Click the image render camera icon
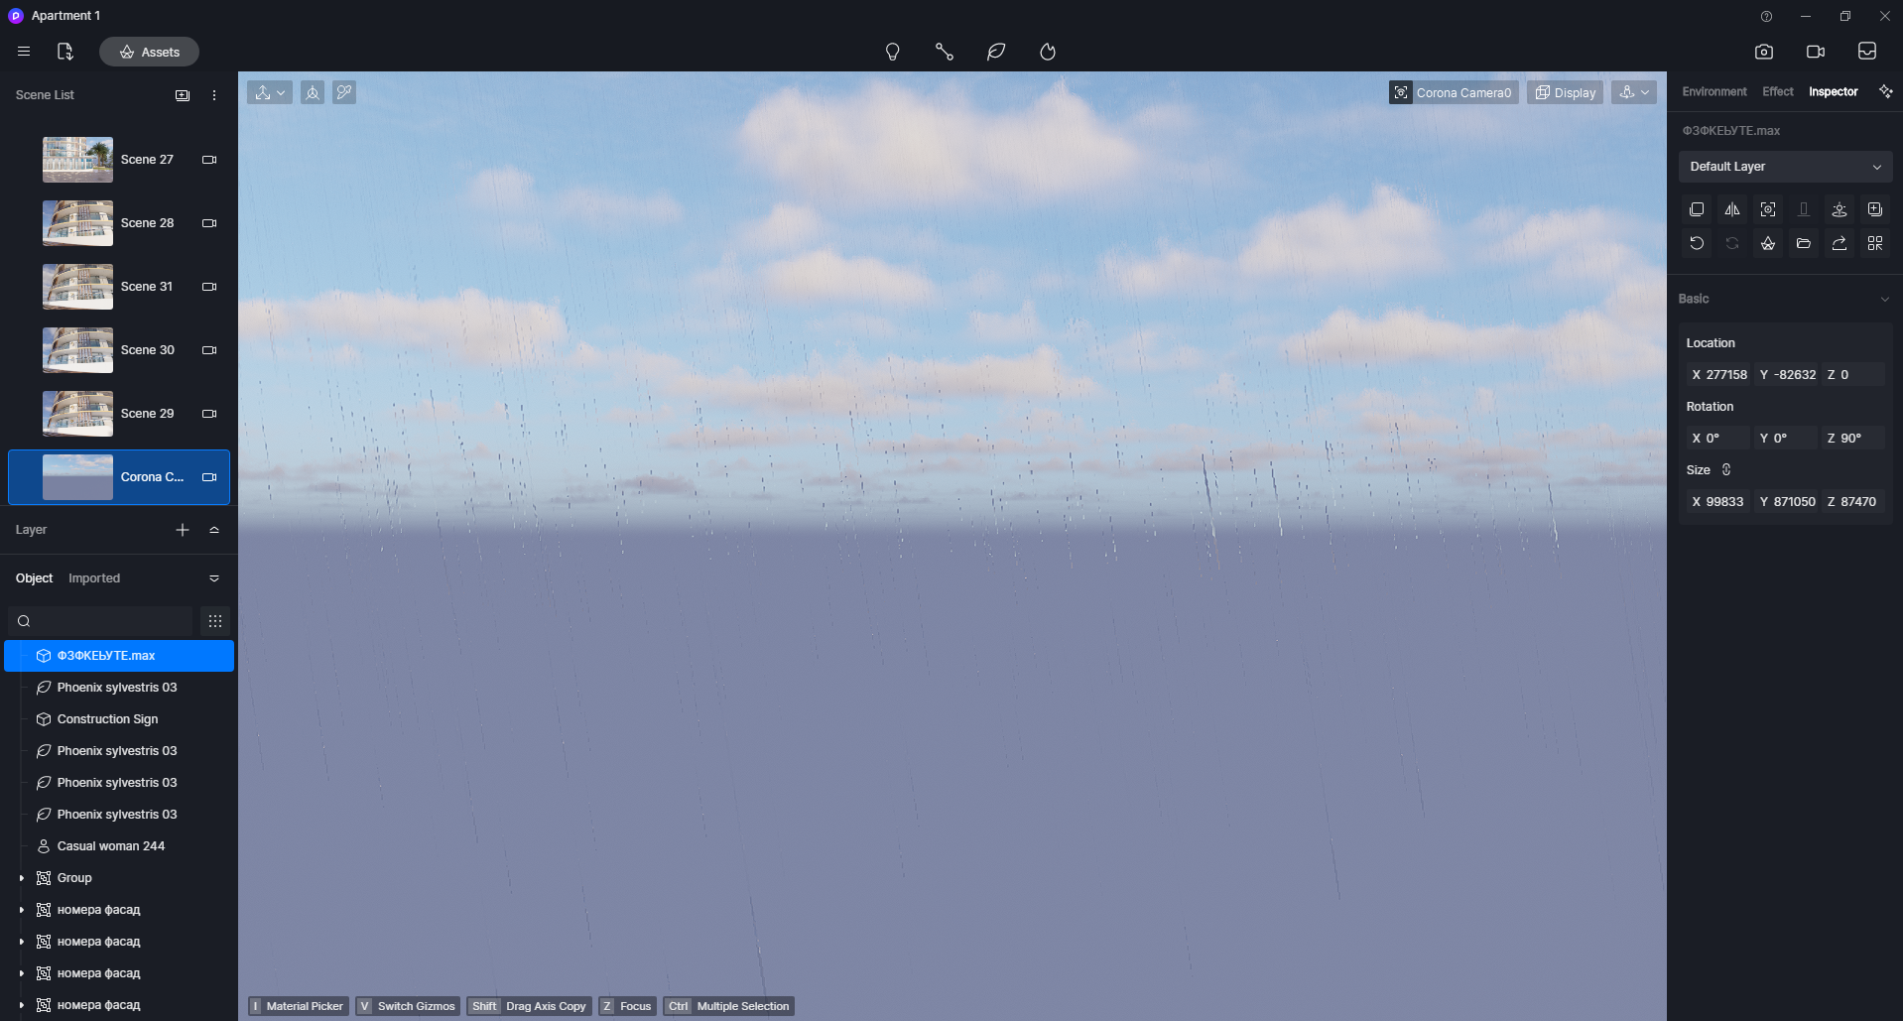 [x=1763, y=52]
